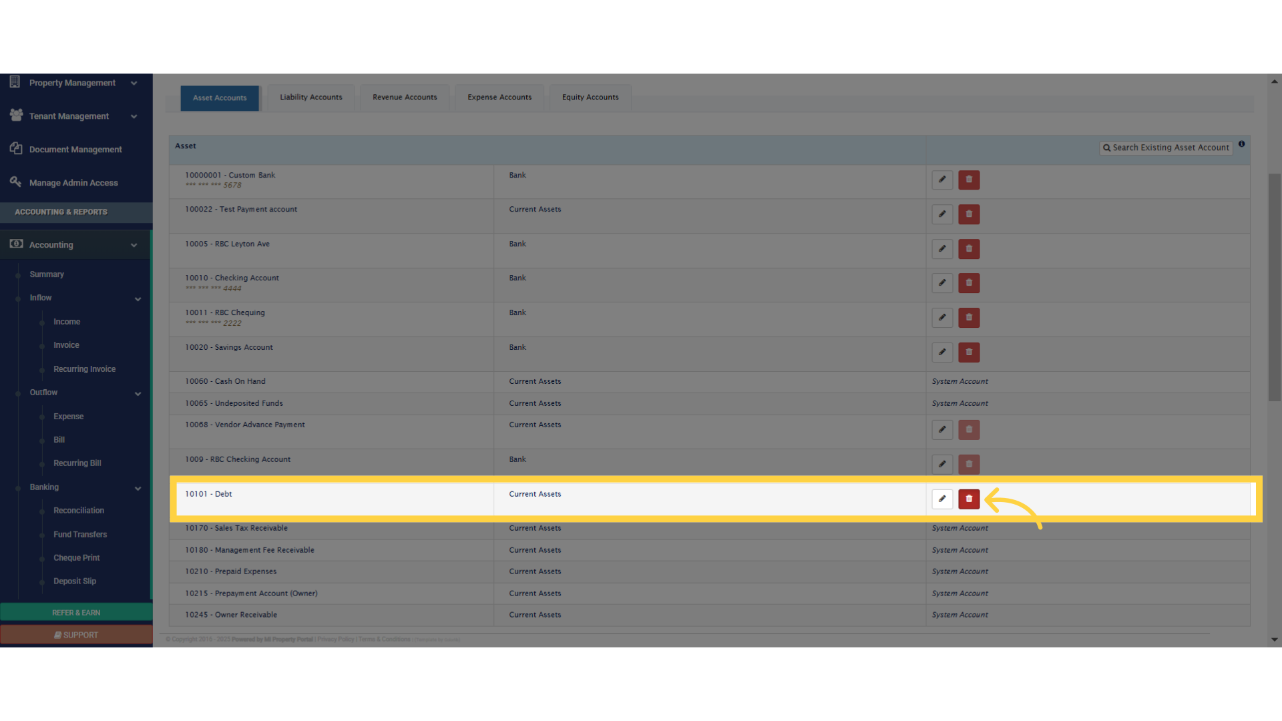This screenshot has height=721, width=1282.
Task: Select the Equity Accounts tab
Action: (590, 97)
